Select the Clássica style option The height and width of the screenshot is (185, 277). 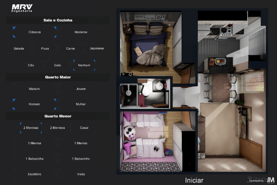[x=35, y=32]
